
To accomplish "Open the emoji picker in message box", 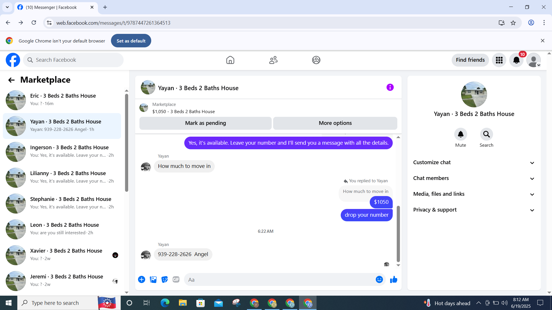I will pos(379,280).
